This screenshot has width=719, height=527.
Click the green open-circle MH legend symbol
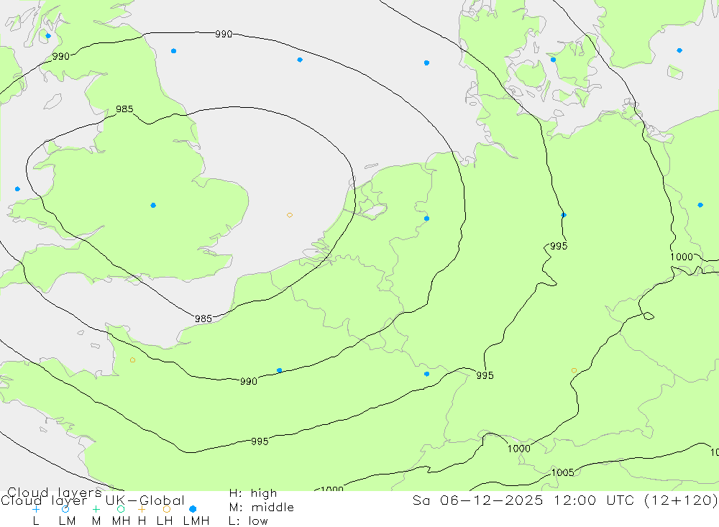click(121, 509)
